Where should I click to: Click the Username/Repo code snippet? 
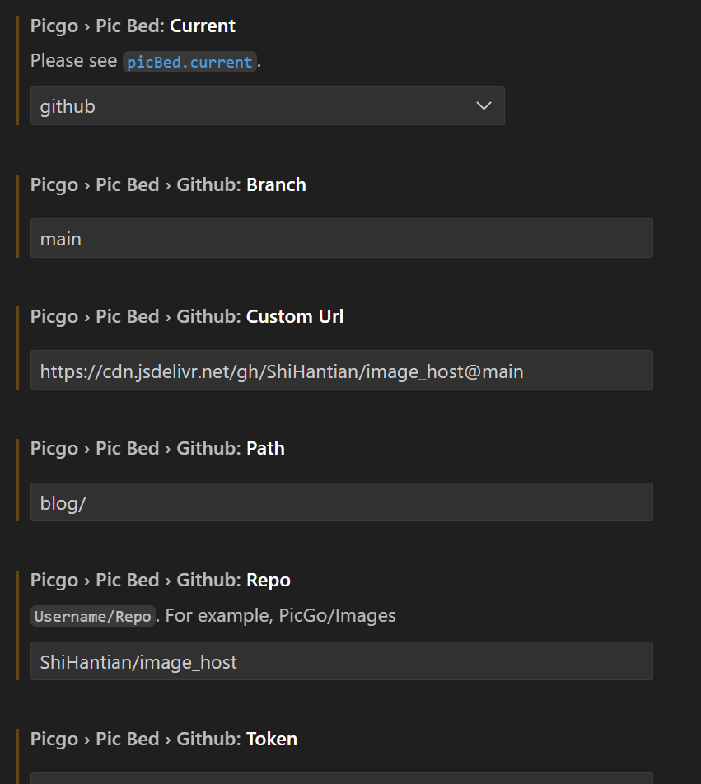coord(92,616)
